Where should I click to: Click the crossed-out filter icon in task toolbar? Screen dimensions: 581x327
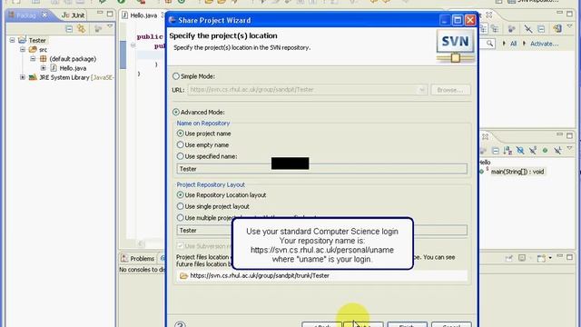click(528, 29)
